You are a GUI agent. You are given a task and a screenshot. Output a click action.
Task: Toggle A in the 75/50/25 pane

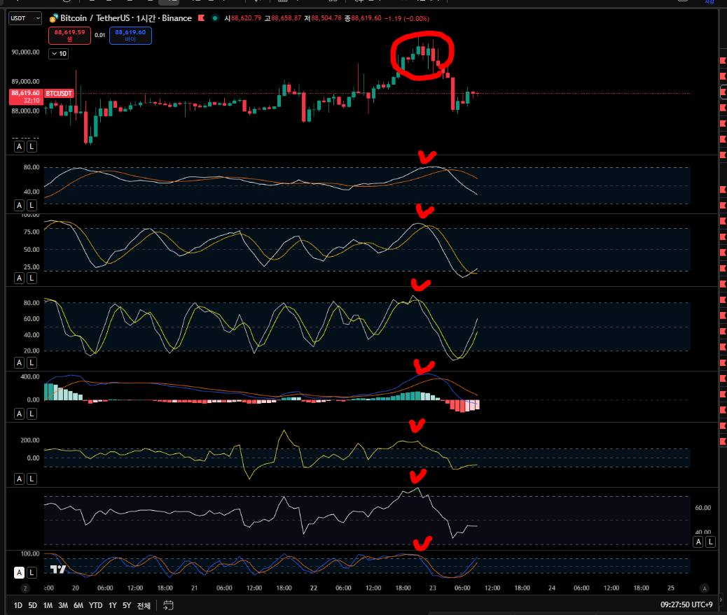[19, 278]
